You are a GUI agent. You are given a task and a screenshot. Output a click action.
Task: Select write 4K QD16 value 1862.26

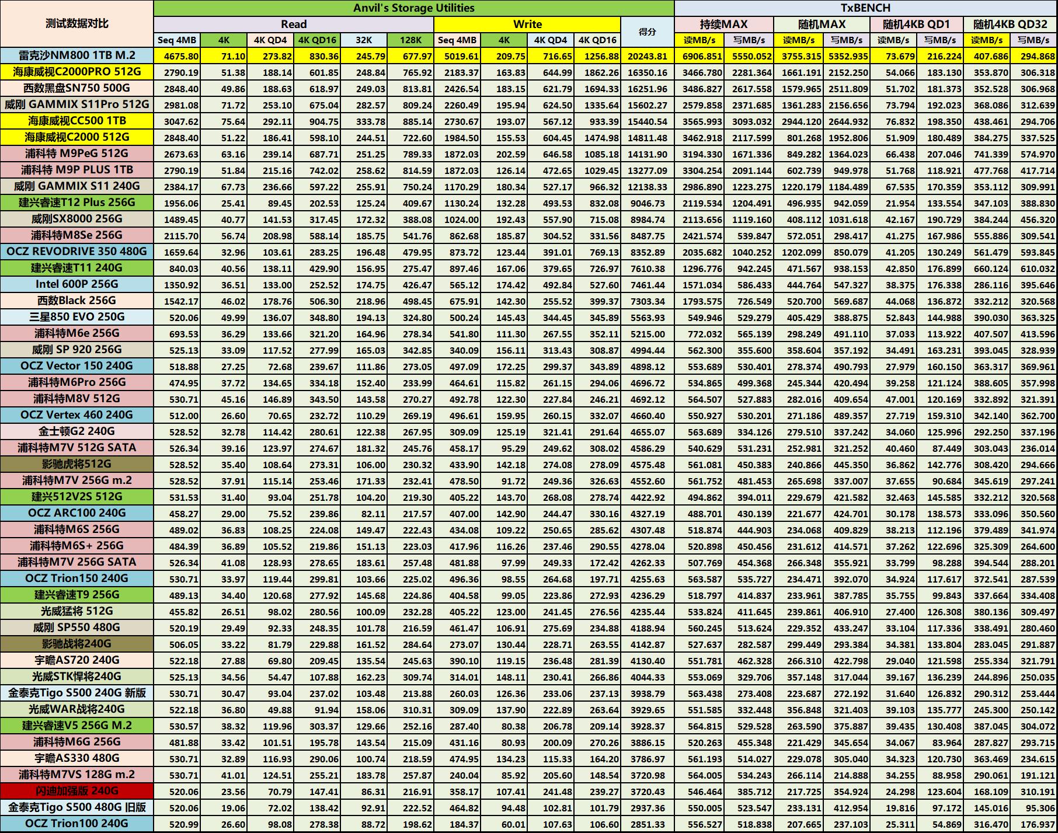[x=597, y=72]
